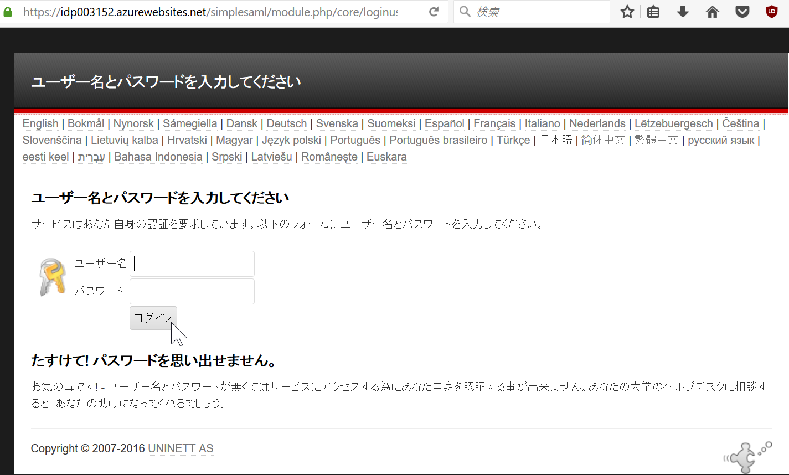Image resolution: width=789 pixels, height=475 pixels.
Task: Open the Library clipboard icon
Action: click(653, 11)
